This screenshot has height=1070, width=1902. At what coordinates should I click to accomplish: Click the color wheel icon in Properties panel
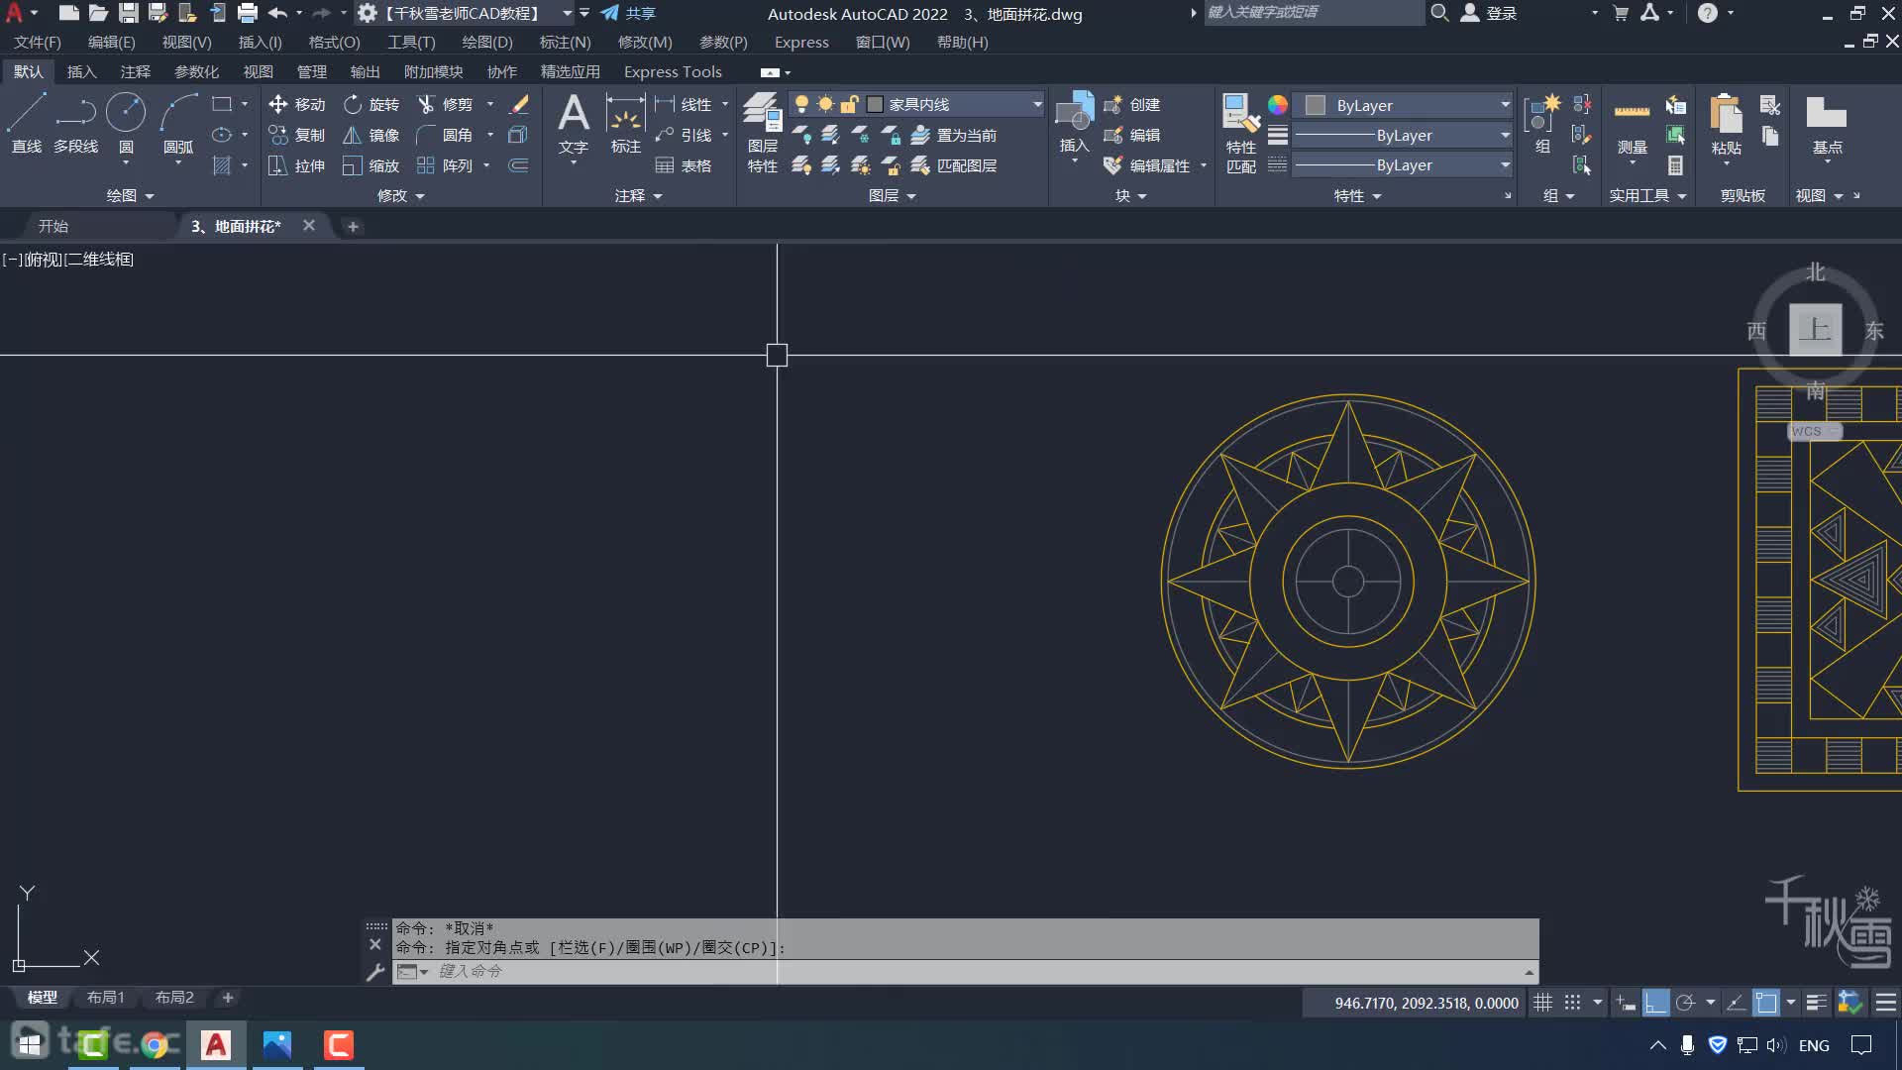click(x=1278, y=104)
